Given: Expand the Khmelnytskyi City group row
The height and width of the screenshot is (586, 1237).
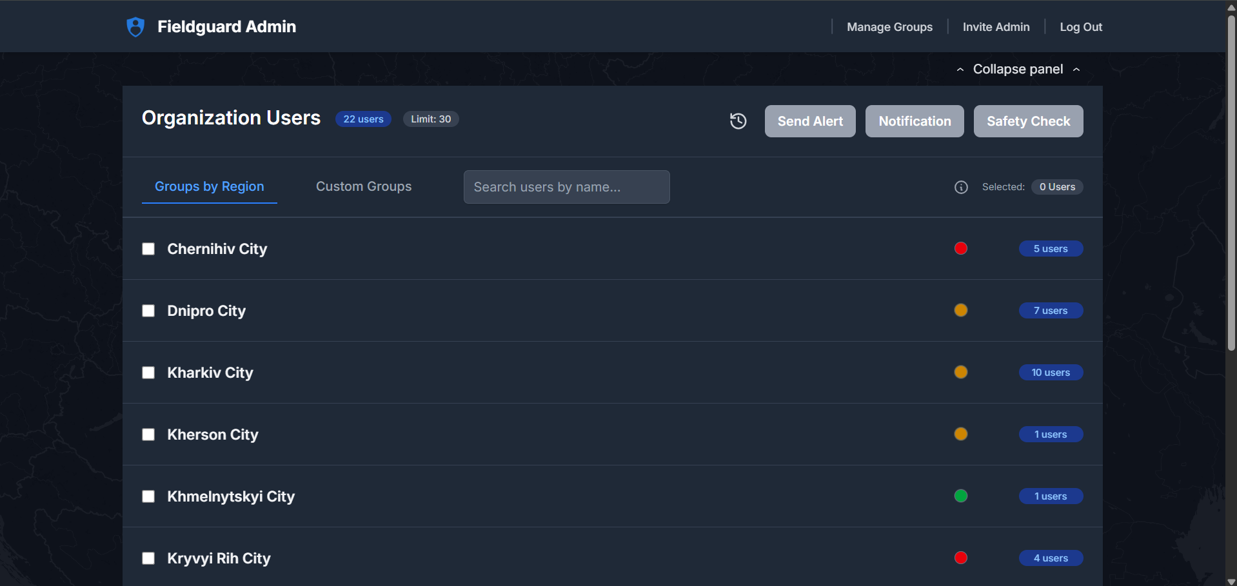Looking at the screenshot, I should 230,496.
